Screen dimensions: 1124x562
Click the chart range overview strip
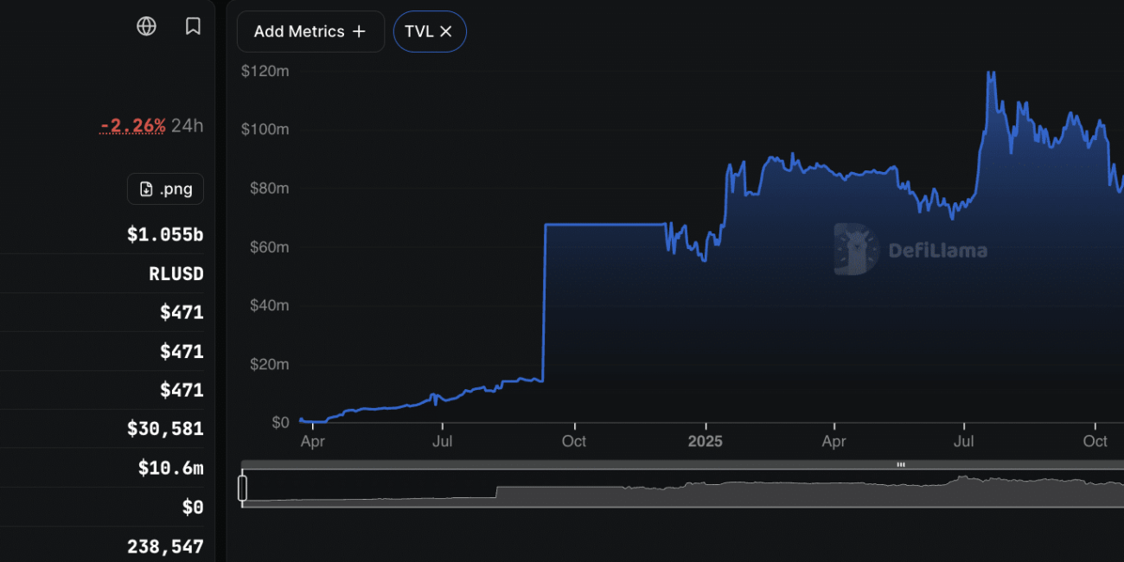point(683,489)
